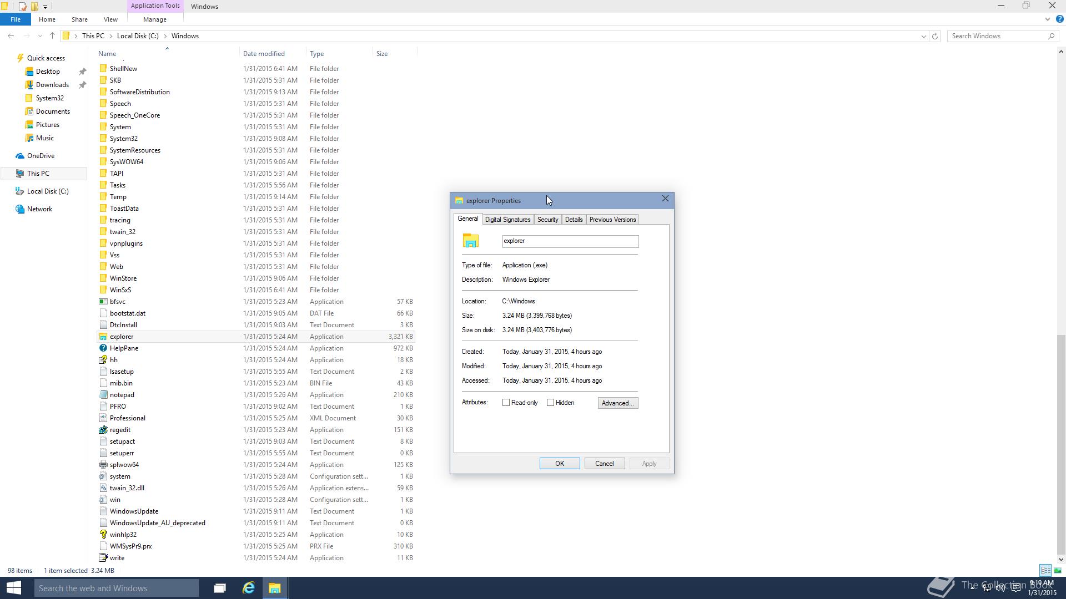
Task: Select Network in navigation pane
Action: [x=39, y=209]
